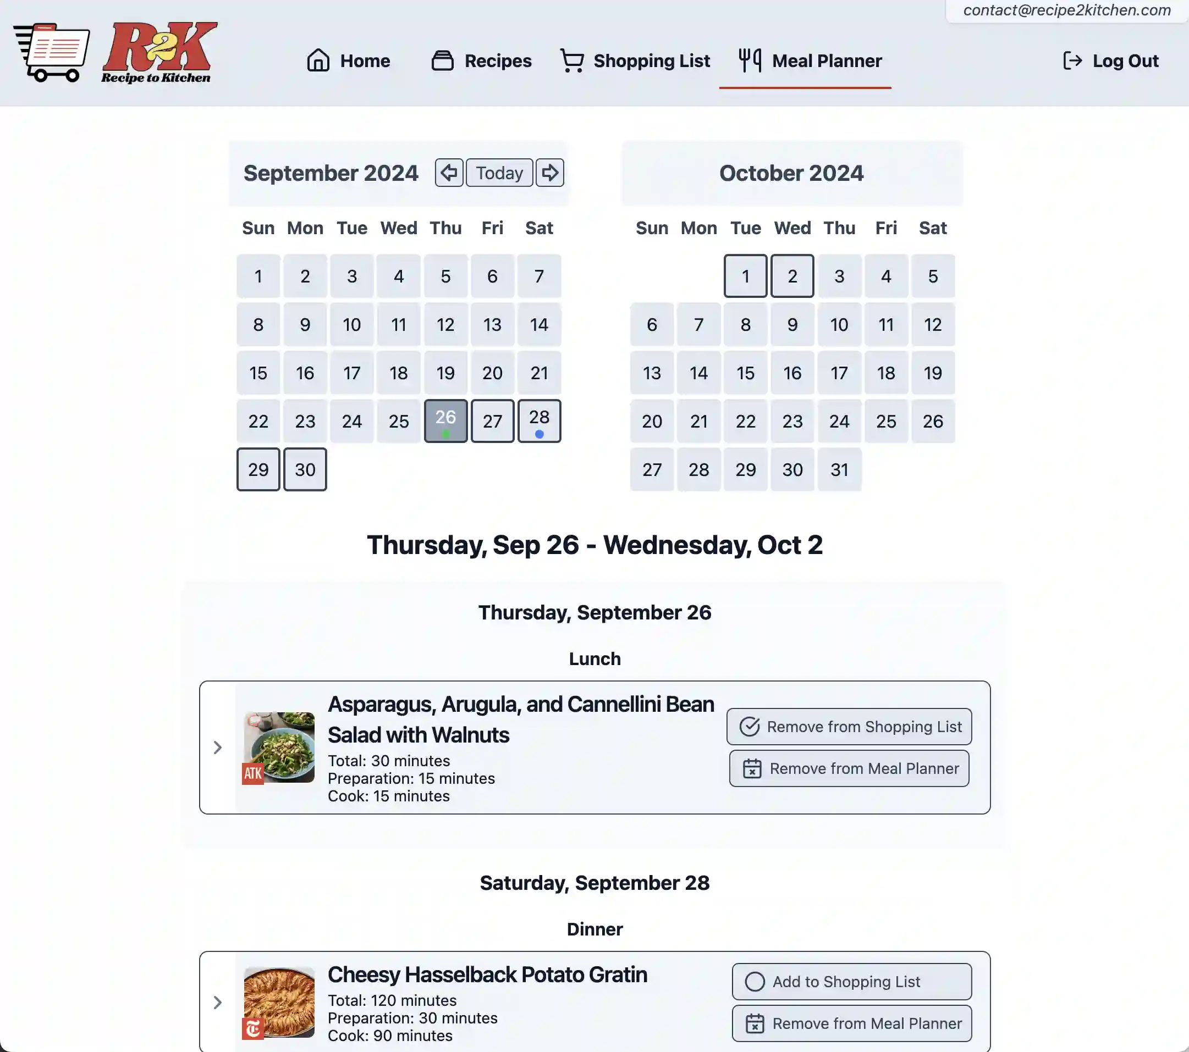Image resolution: width=1189 pixels, height=1052 pixels.
Task: Click the Meal Planner fork-and-knife icon
Action: (x=749, y=60)
